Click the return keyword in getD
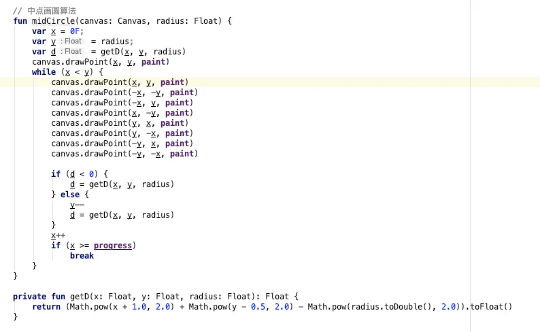 [x=46, y=307]
